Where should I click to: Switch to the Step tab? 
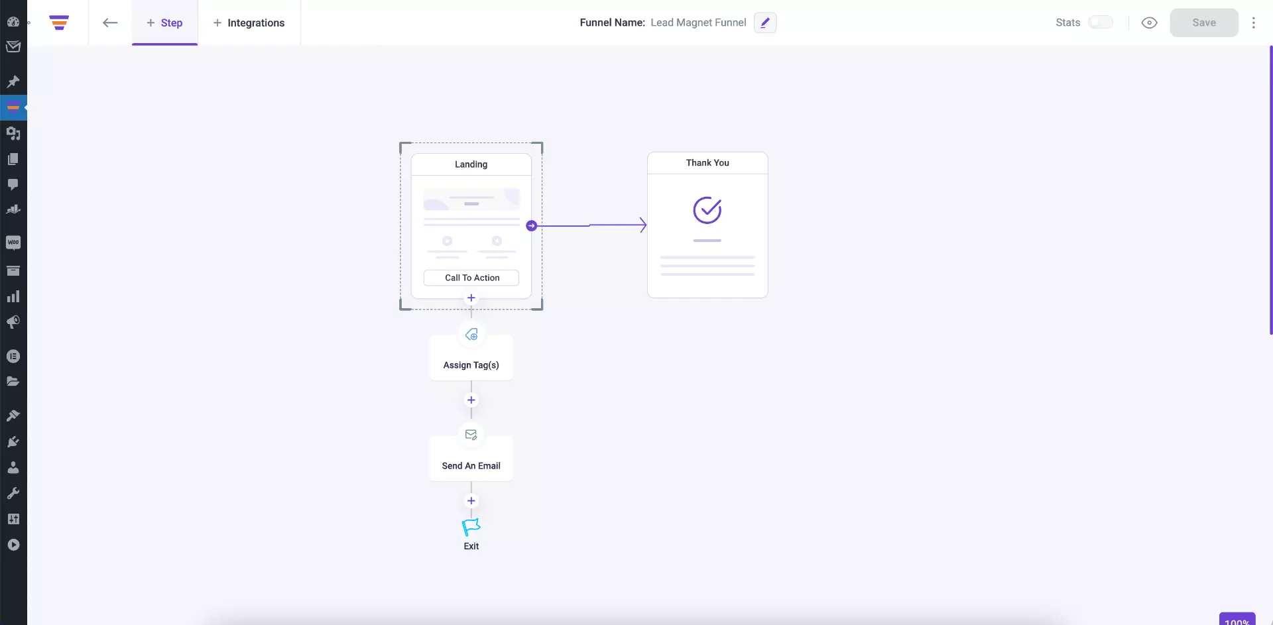pos(164,23)
